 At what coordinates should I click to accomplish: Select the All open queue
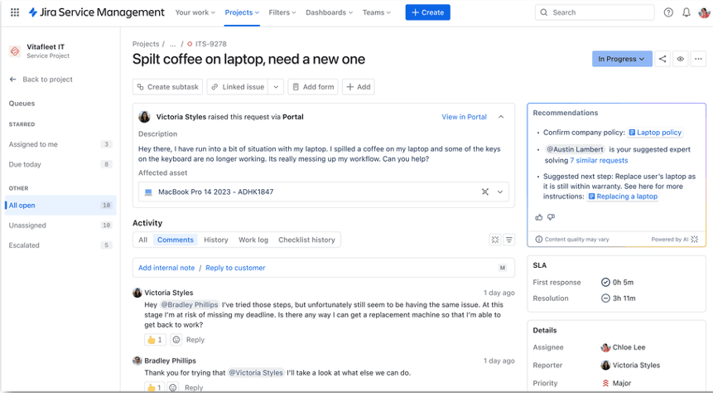pos(60,206)
